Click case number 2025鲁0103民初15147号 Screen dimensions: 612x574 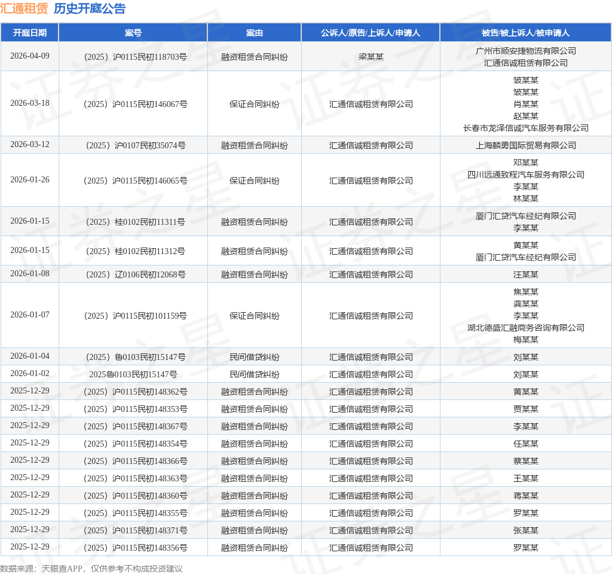[x=133, y=374]
